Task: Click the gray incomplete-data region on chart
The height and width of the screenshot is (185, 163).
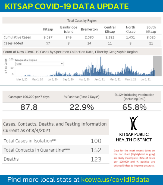Action: click(x=158, y=66)
